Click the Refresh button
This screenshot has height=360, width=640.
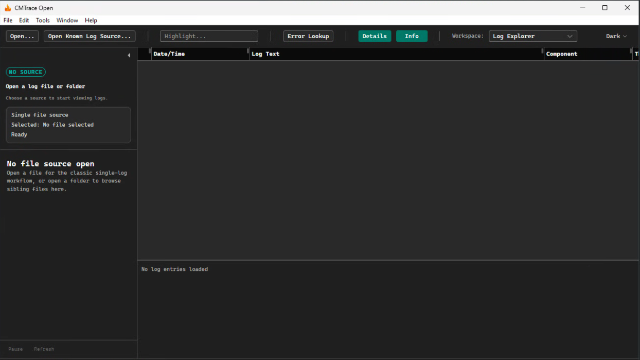(x=44, y=349)
